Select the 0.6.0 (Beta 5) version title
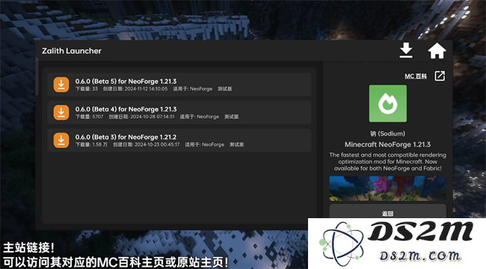The image size is (486, 269). tap(126, 81)
